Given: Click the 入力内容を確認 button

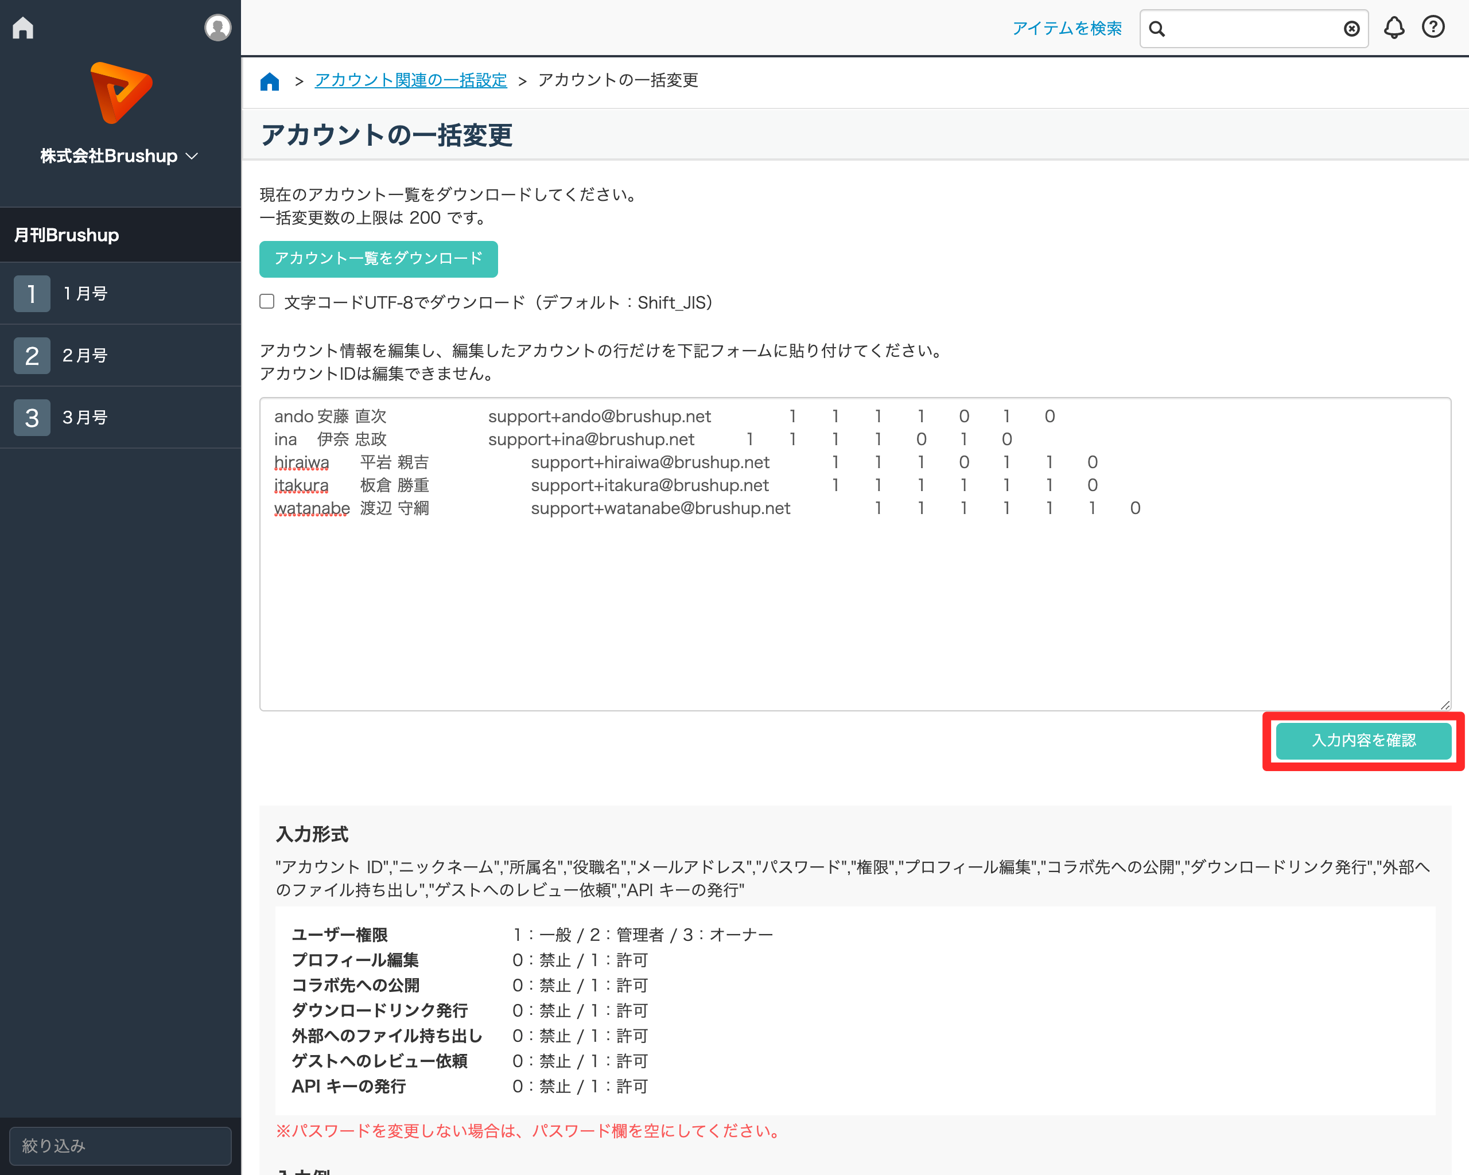Looking at the screenshot, I should 1363,741.
